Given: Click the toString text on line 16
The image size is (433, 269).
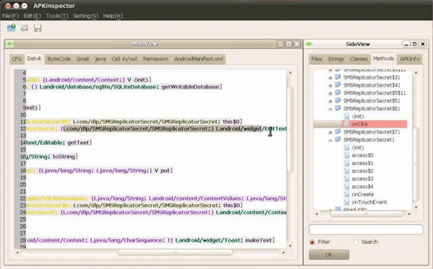Looking at the screenshot, I should (x=64, y=156).
